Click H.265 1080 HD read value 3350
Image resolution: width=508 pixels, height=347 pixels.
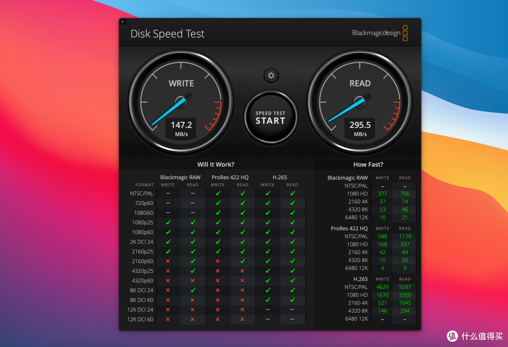pos(405,295)
